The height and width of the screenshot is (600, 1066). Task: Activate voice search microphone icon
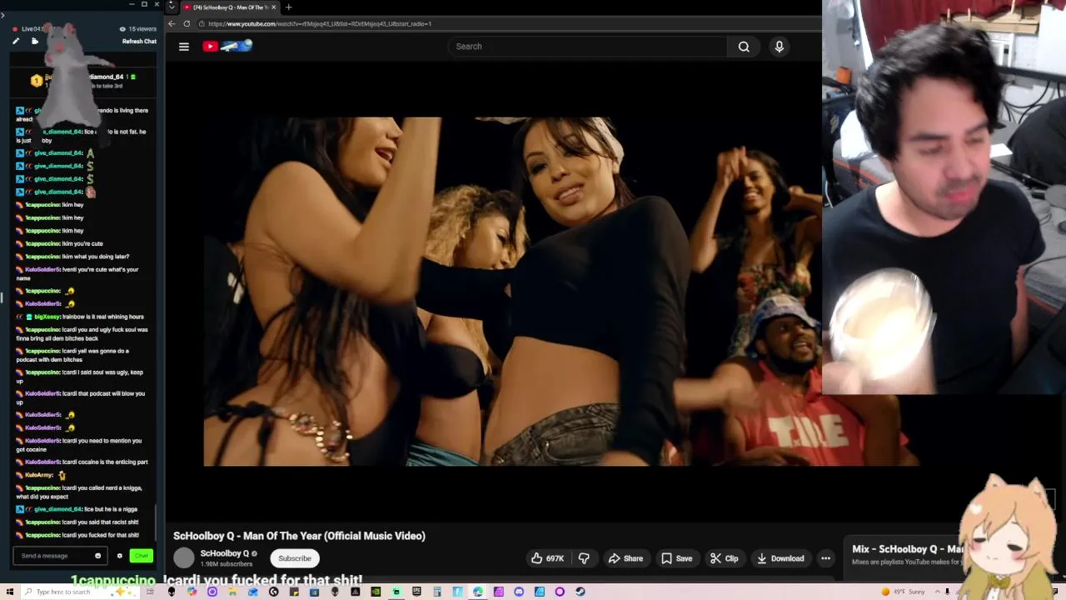click(780, 47)
